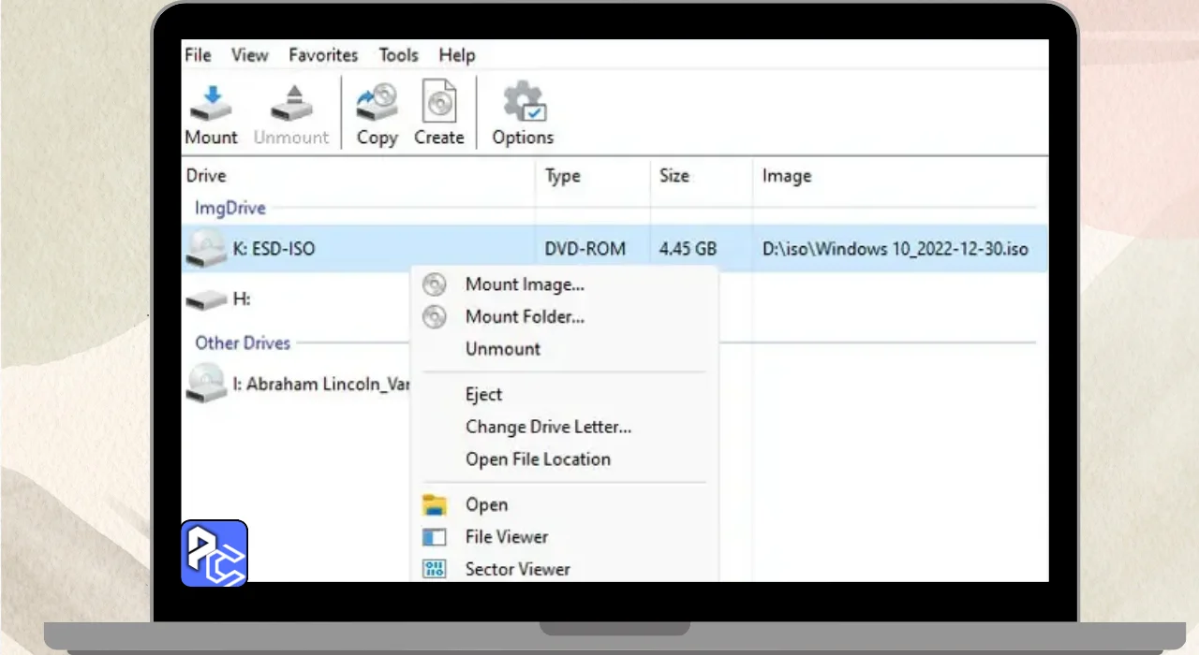Click the File Viewer pane icon

pos(435,537)
